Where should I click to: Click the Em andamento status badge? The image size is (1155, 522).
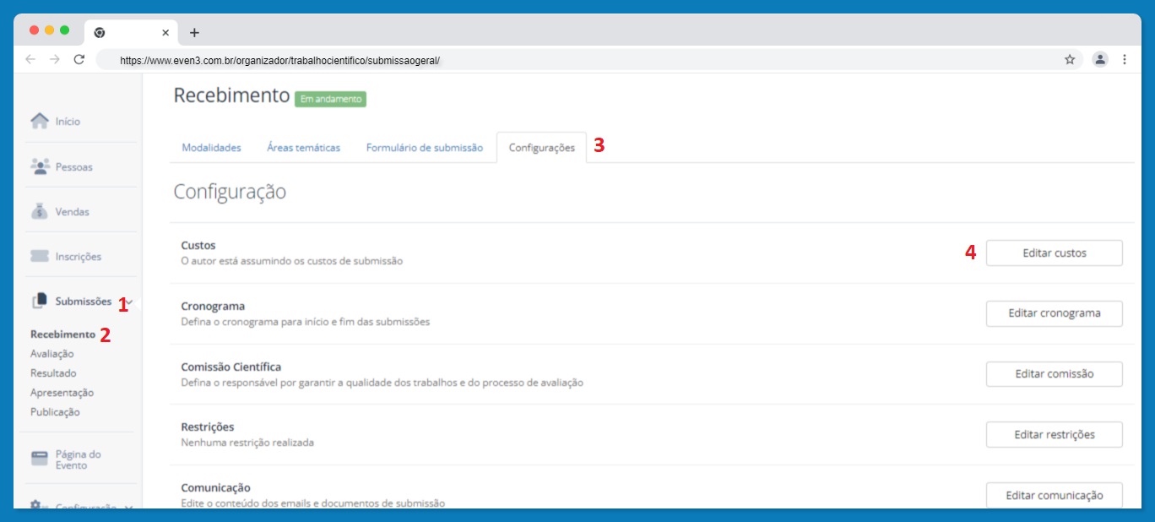pyautogui.click(x=330, y=99)
